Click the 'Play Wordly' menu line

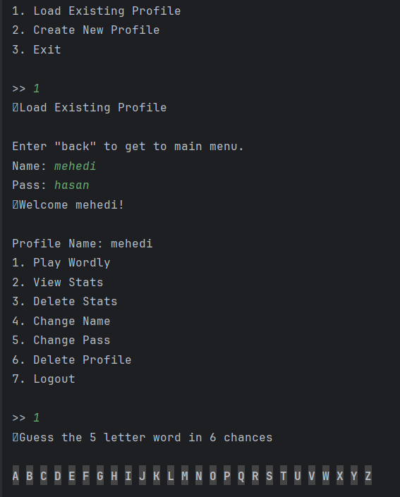coord(61,263)
